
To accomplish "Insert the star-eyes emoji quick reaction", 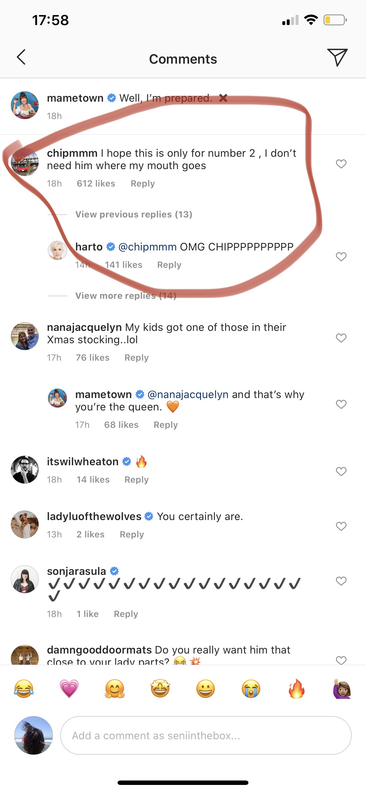I will coord(160,689).
